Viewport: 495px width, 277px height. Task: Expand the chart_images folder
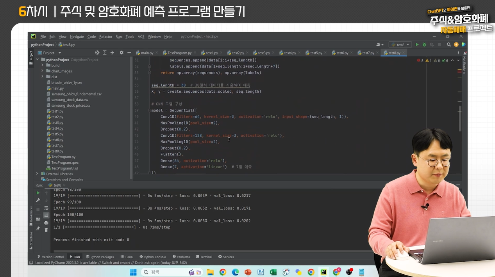[43, 71]
